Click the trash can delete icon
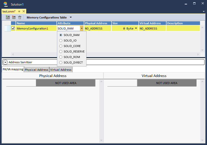The image size is (207, 145). (x=20, y=17)
